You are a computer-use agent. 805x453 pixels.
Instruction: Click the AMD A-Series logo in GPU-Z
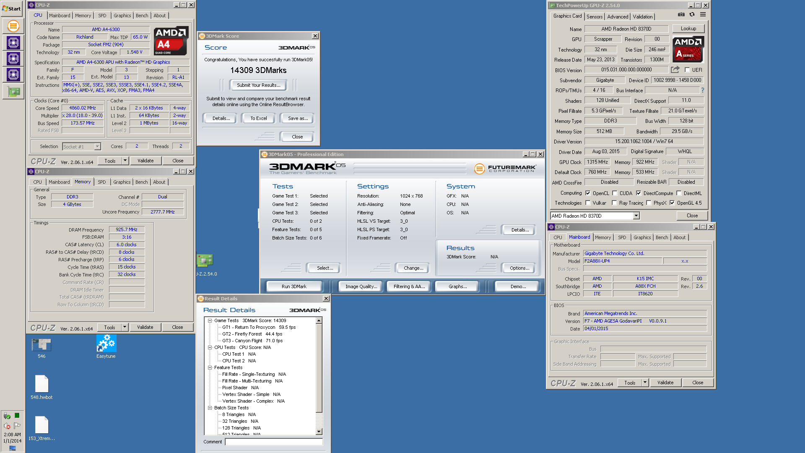click(x=688, y=49)
